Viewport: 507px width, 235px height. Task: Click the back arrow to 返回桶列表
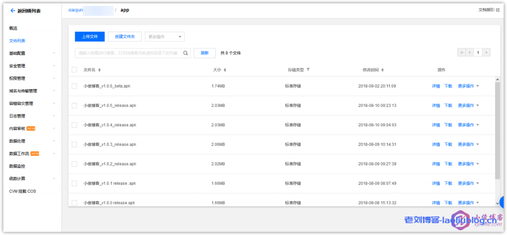click(13, 10)
